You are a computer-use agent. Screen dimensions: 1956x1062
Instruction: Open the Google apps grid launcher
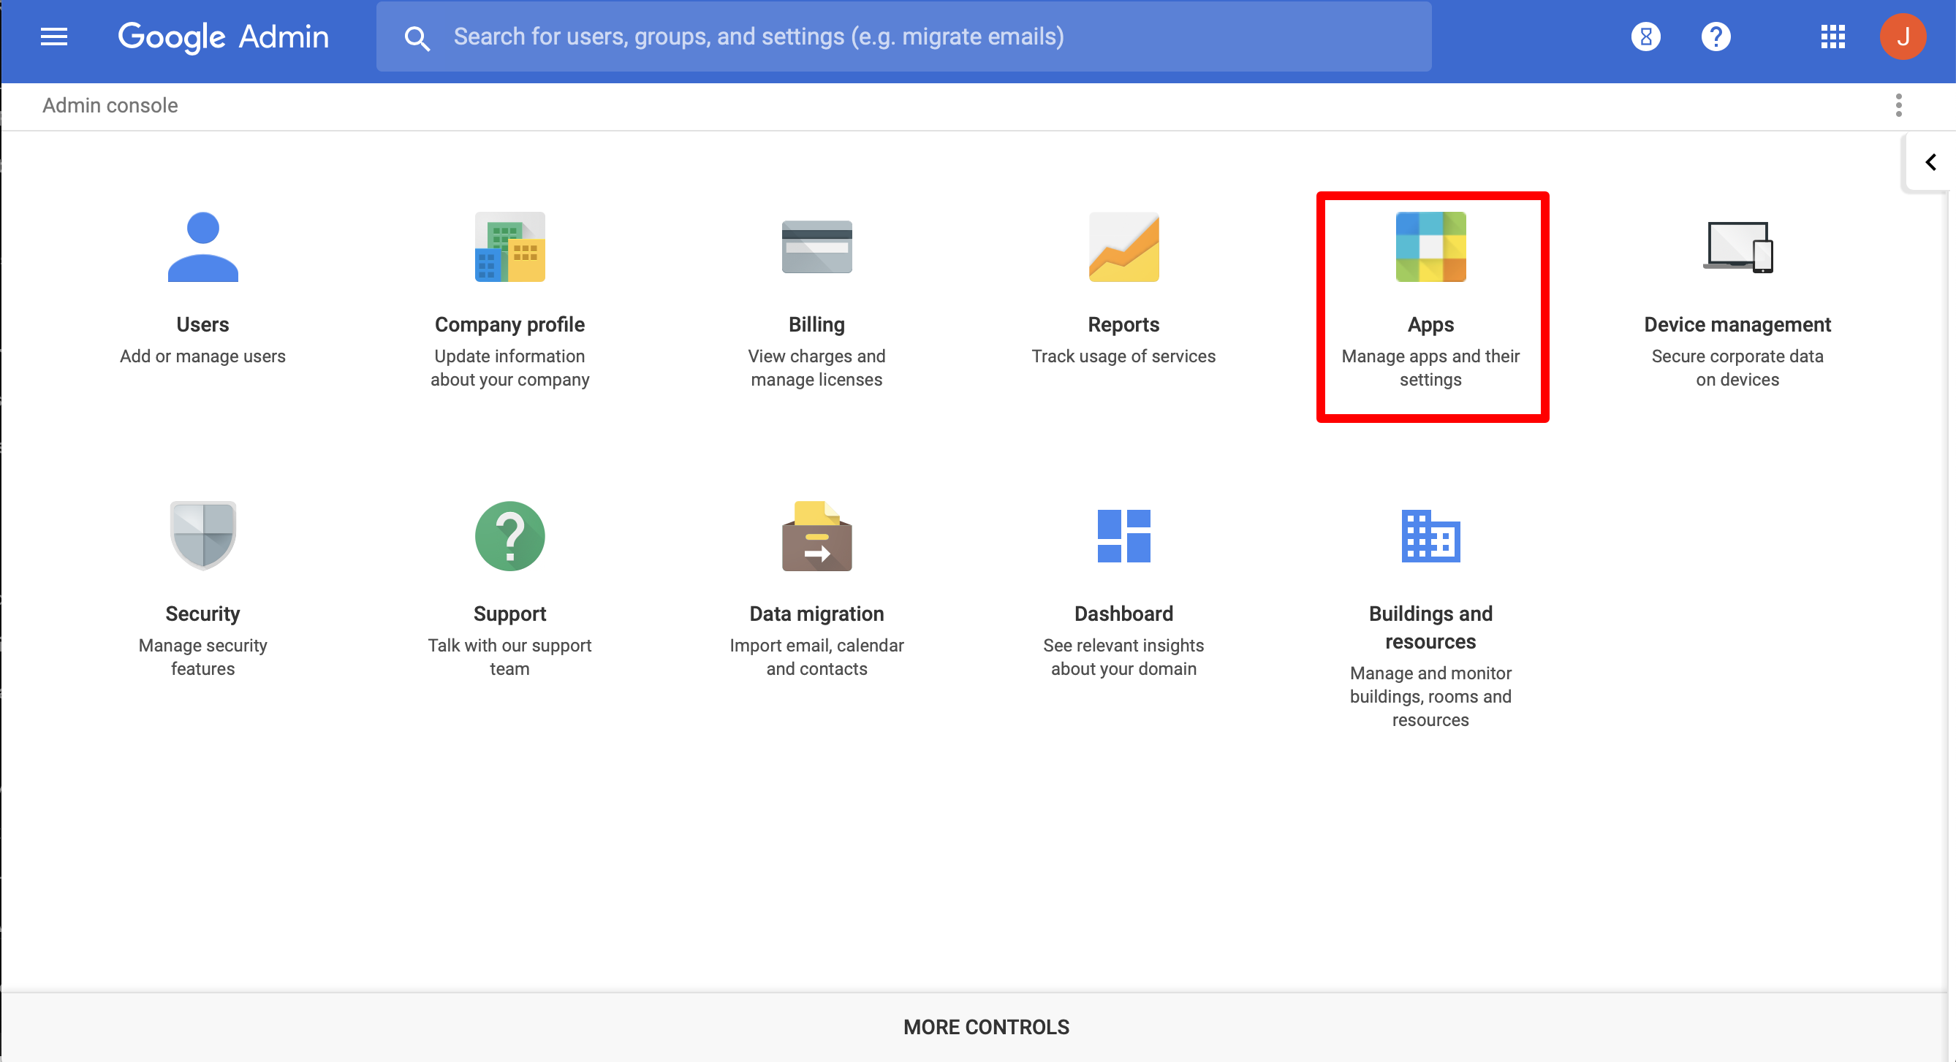tap(1832, 37)
